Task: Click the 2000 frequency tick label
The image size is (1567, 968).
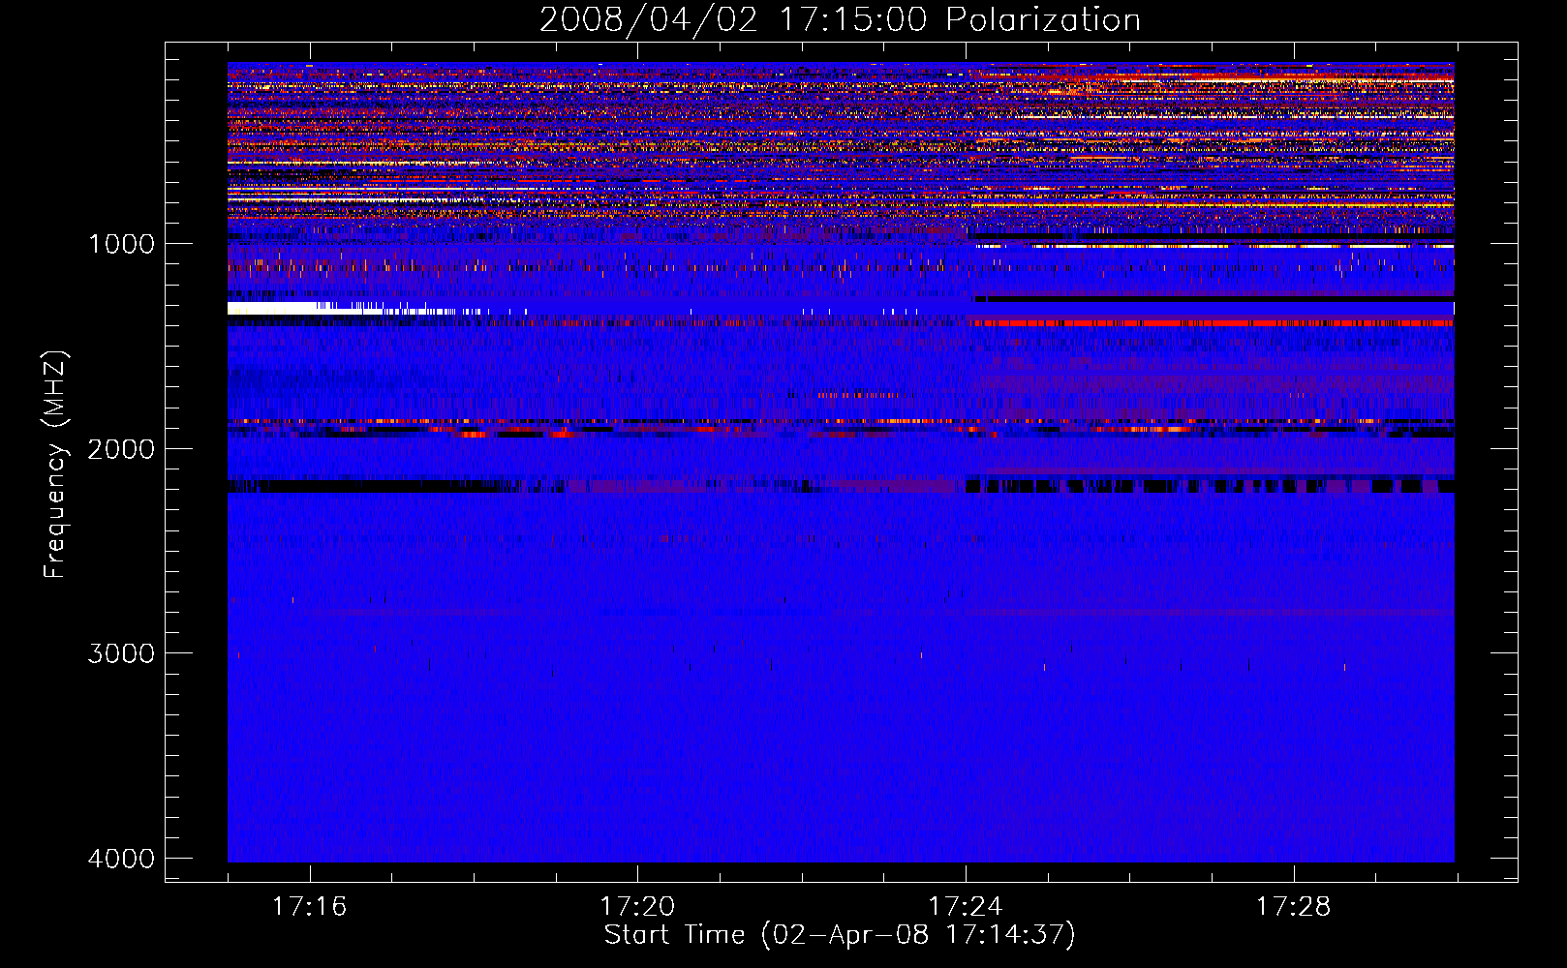Action: pyautogui.click(x=121, y=448)
